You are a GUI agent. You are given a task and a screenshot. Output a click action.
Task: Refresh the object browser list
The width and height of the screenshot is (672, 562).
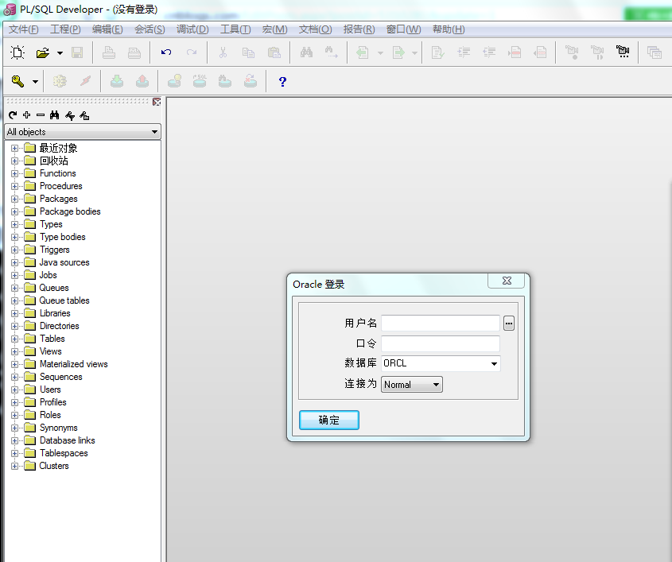pyautogui.click(x=13, y=114)
